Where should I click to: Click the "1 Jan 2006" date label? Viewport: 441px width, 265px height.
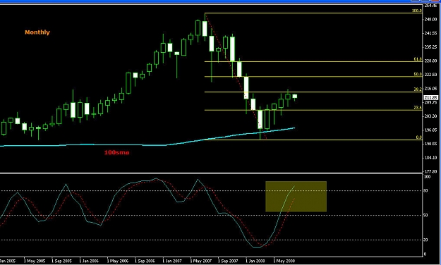pos(90,261)
